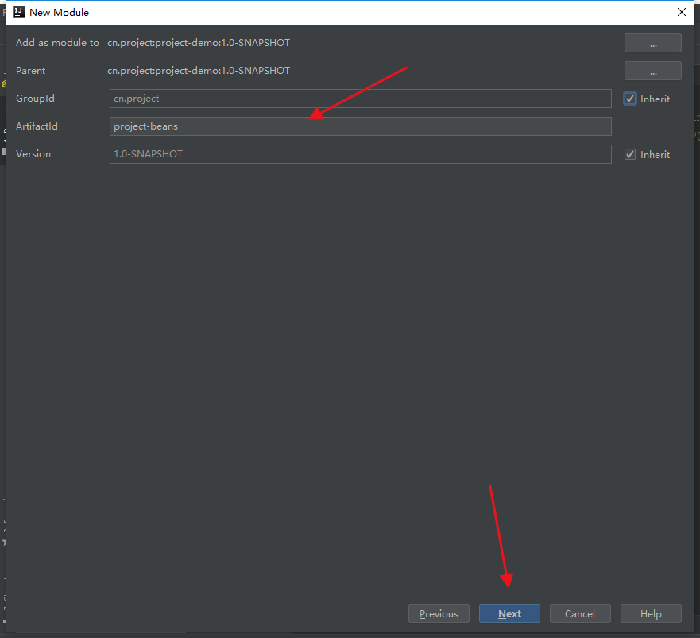The image size is (700, 638).
Task: Open browse button for Parent
Action: click(x=652, y=71)
